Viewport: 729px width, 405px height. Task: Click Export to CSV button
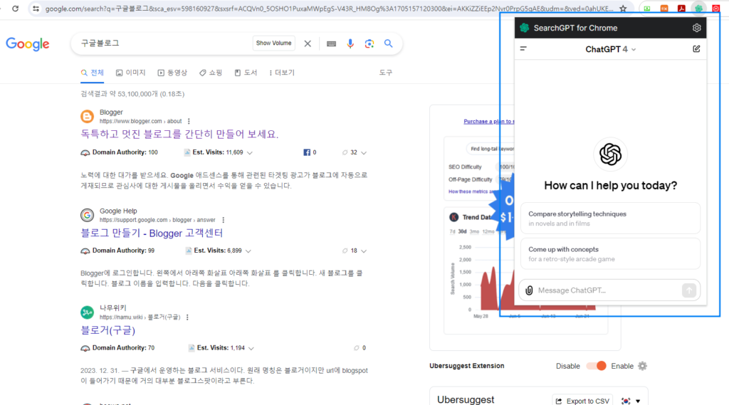582,401
